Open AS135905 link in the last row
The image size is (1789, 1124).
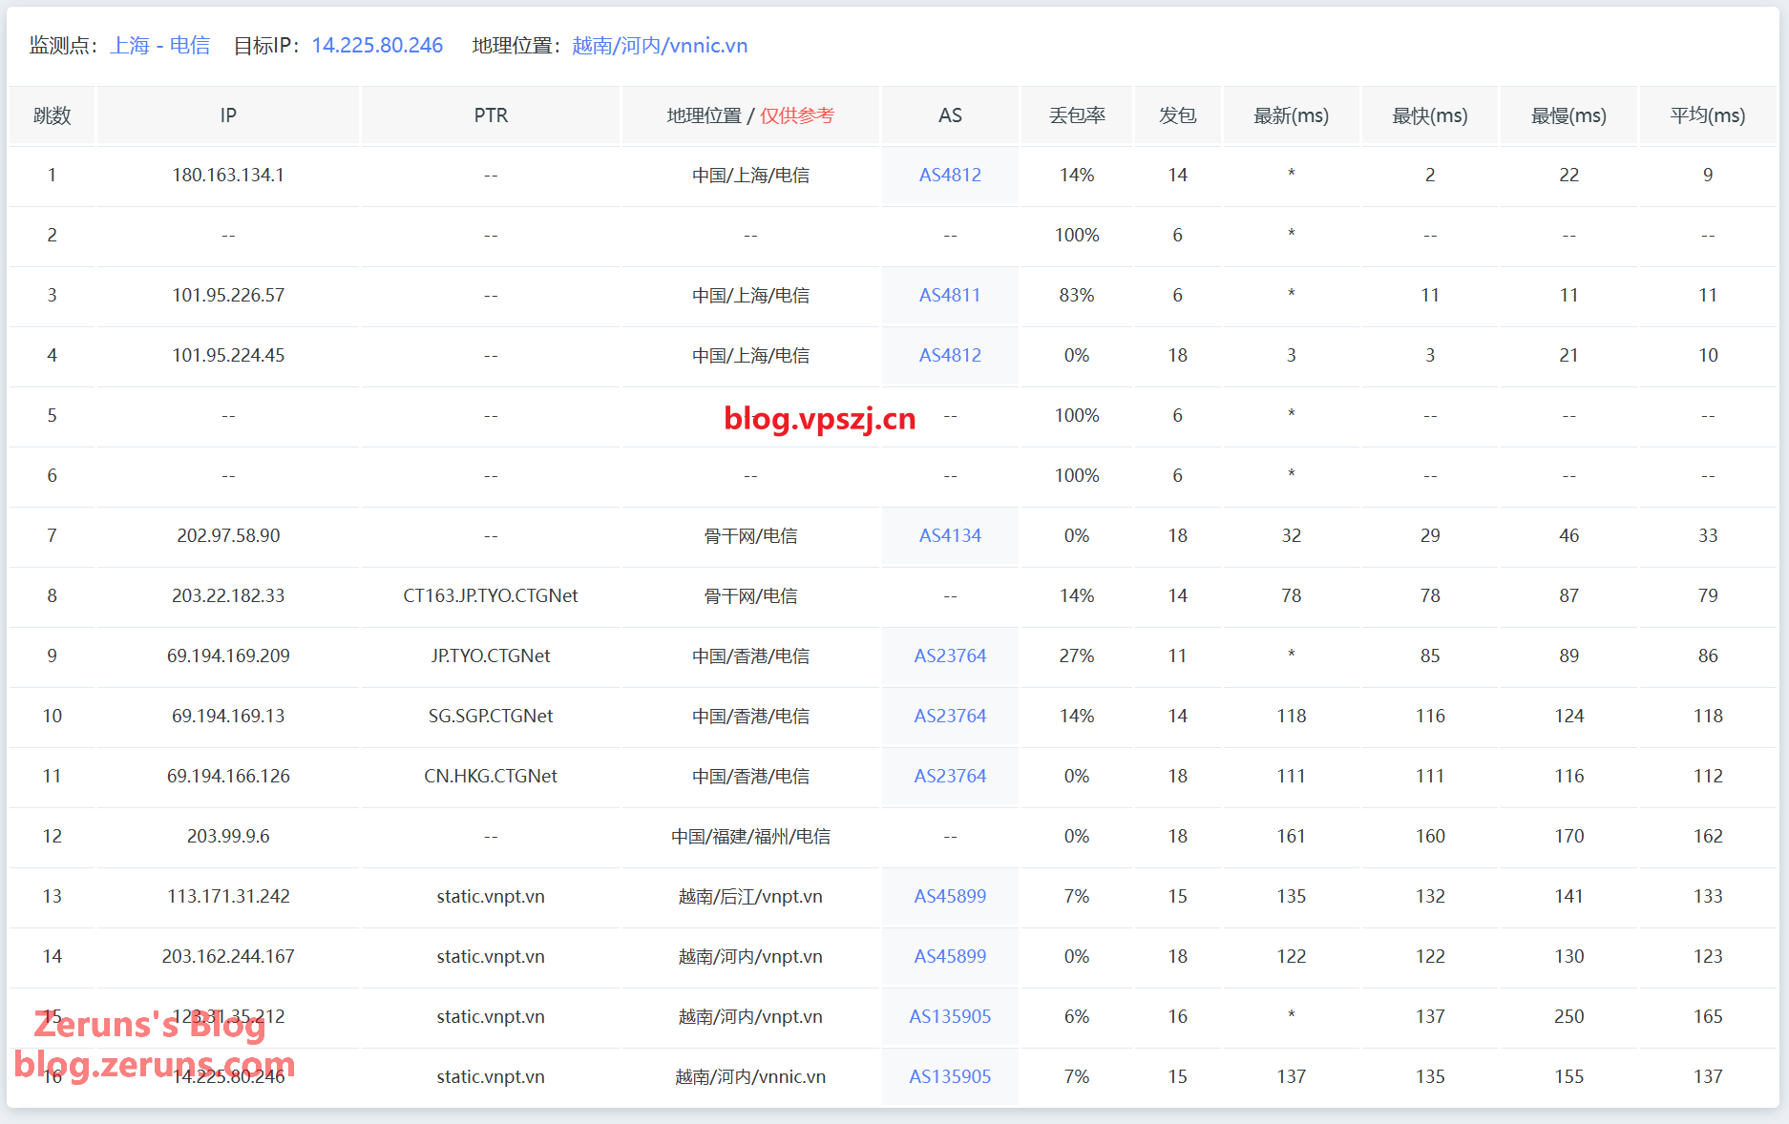(x=950, y=1076)
